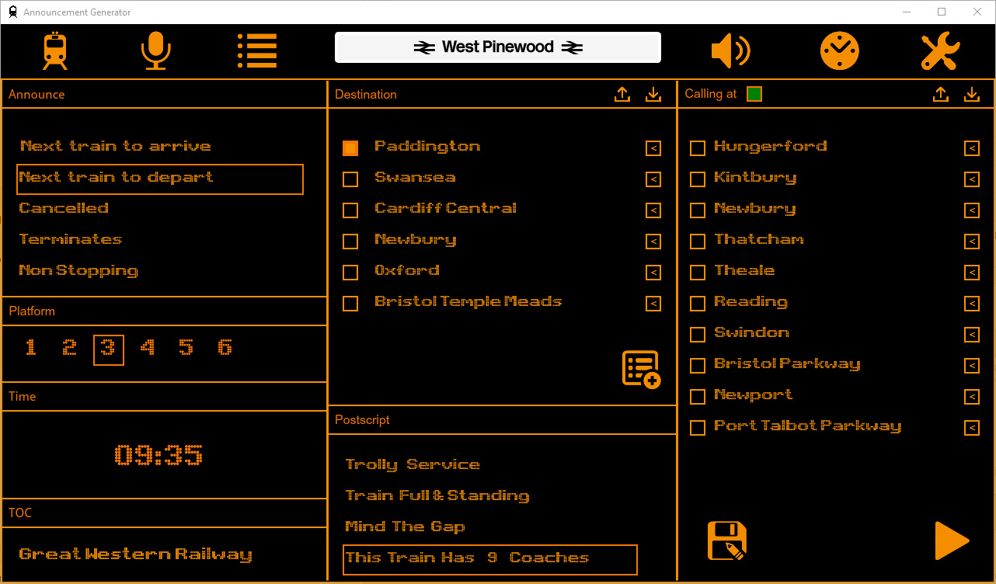This screenshot has height=584, width=996.
Task: Click the arrow button beside Bristol Parkway
Action: click(x=972, y=366)
